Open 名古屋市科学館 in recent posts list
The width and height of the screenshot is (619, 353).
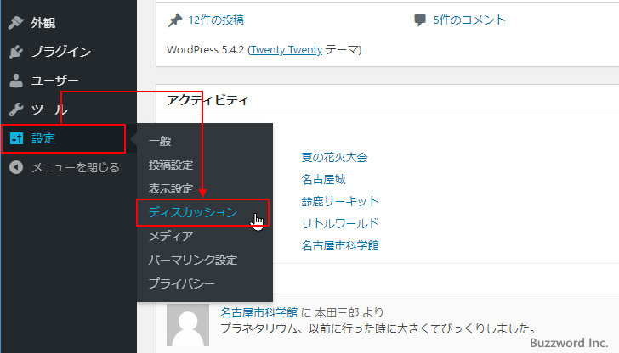coord(340,246)
